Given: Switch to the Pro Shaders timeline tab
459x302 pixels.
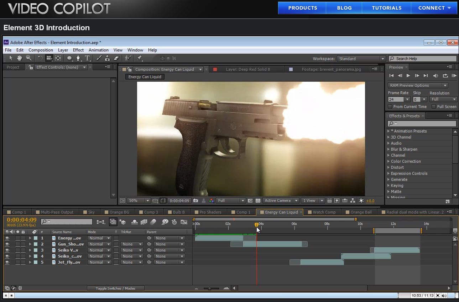Looking at the screenshot, I should tap(210, 212).
